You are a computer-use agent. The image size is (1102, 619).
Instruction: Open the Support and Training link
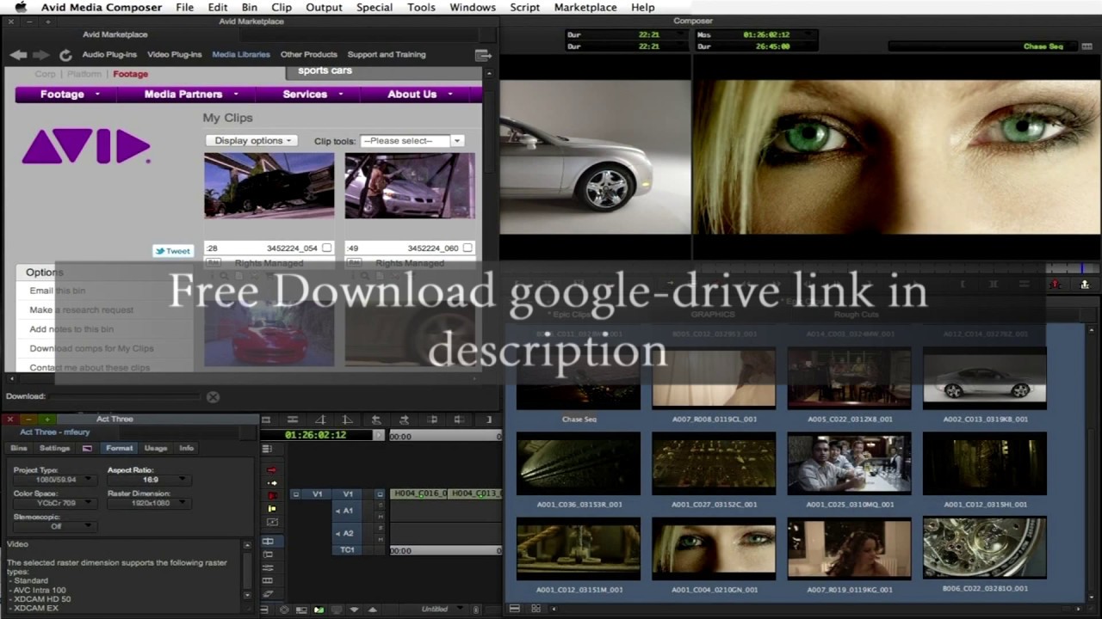387,55
